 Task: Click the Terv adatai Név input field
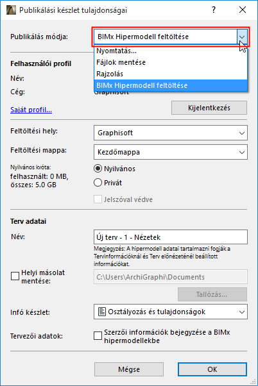coord(171,237)
